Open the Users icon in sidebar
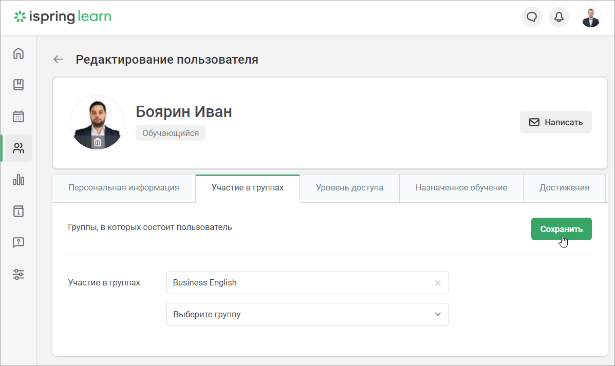The image size is (615, 366). [x=18, y=148]
